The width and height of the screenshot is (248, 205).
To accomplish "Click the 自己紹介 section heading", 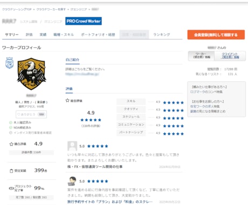I will [x=72, y=60].
